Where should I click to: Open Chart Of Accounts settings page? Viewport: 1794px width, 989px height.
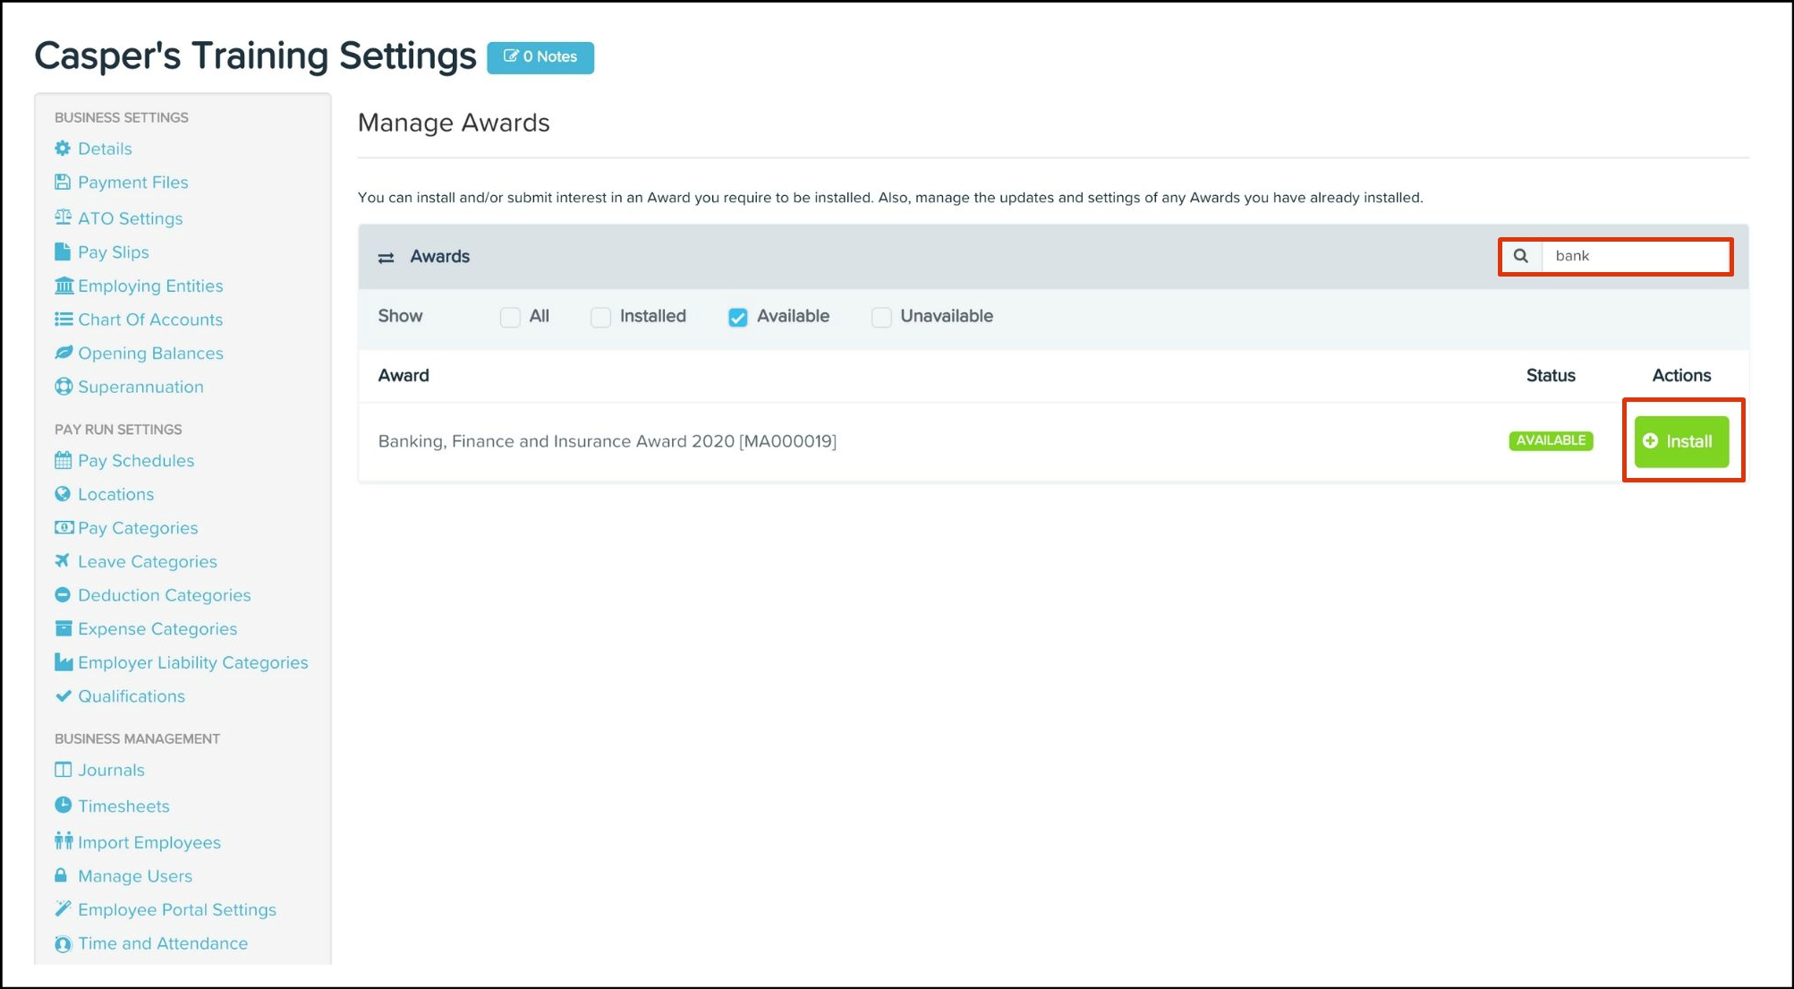point(149,320)
